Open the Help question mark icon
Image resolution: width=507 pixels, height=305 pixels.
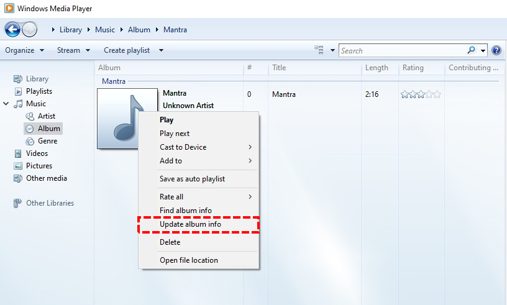(x=496, y=50)
